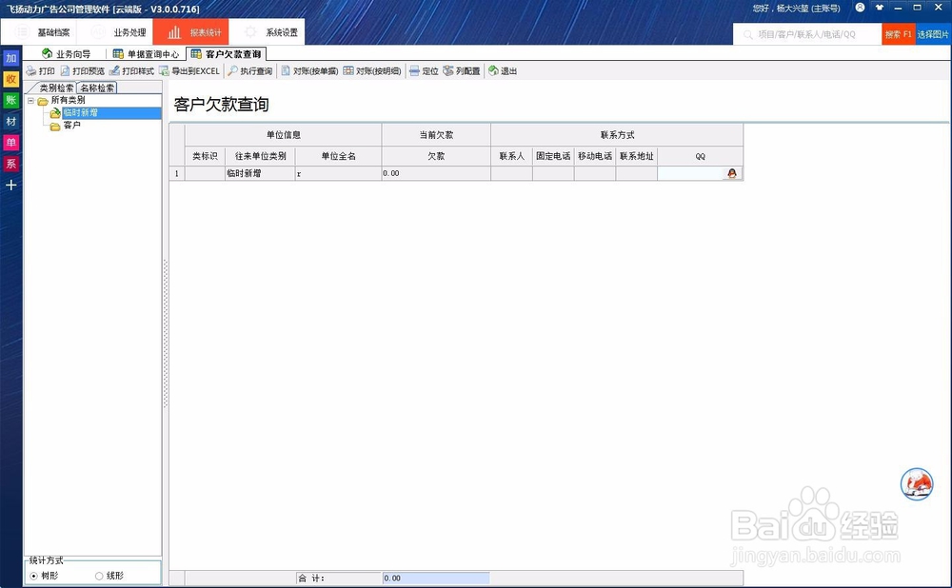
Task: Collapse the 所有类别 tree node
Action: click(x=31, y=100)
